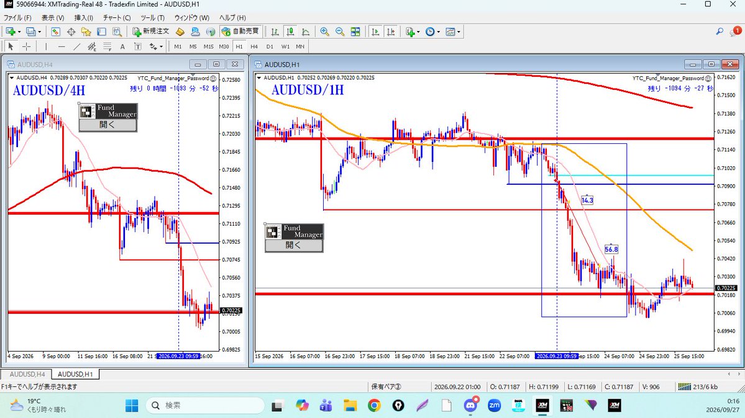Show the Terminal panel icon
The width and height of the screenshot is (745, 418).
pyautogui.click(x=101, y=32)
